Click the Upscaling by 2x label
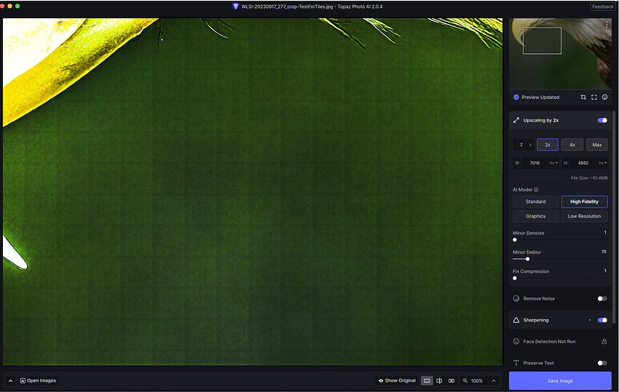619x392 pixels. [x=541, y=120]
